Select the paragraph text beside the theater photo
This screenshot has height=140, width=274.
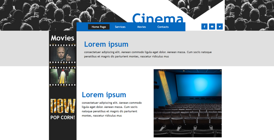pos(111,109)
